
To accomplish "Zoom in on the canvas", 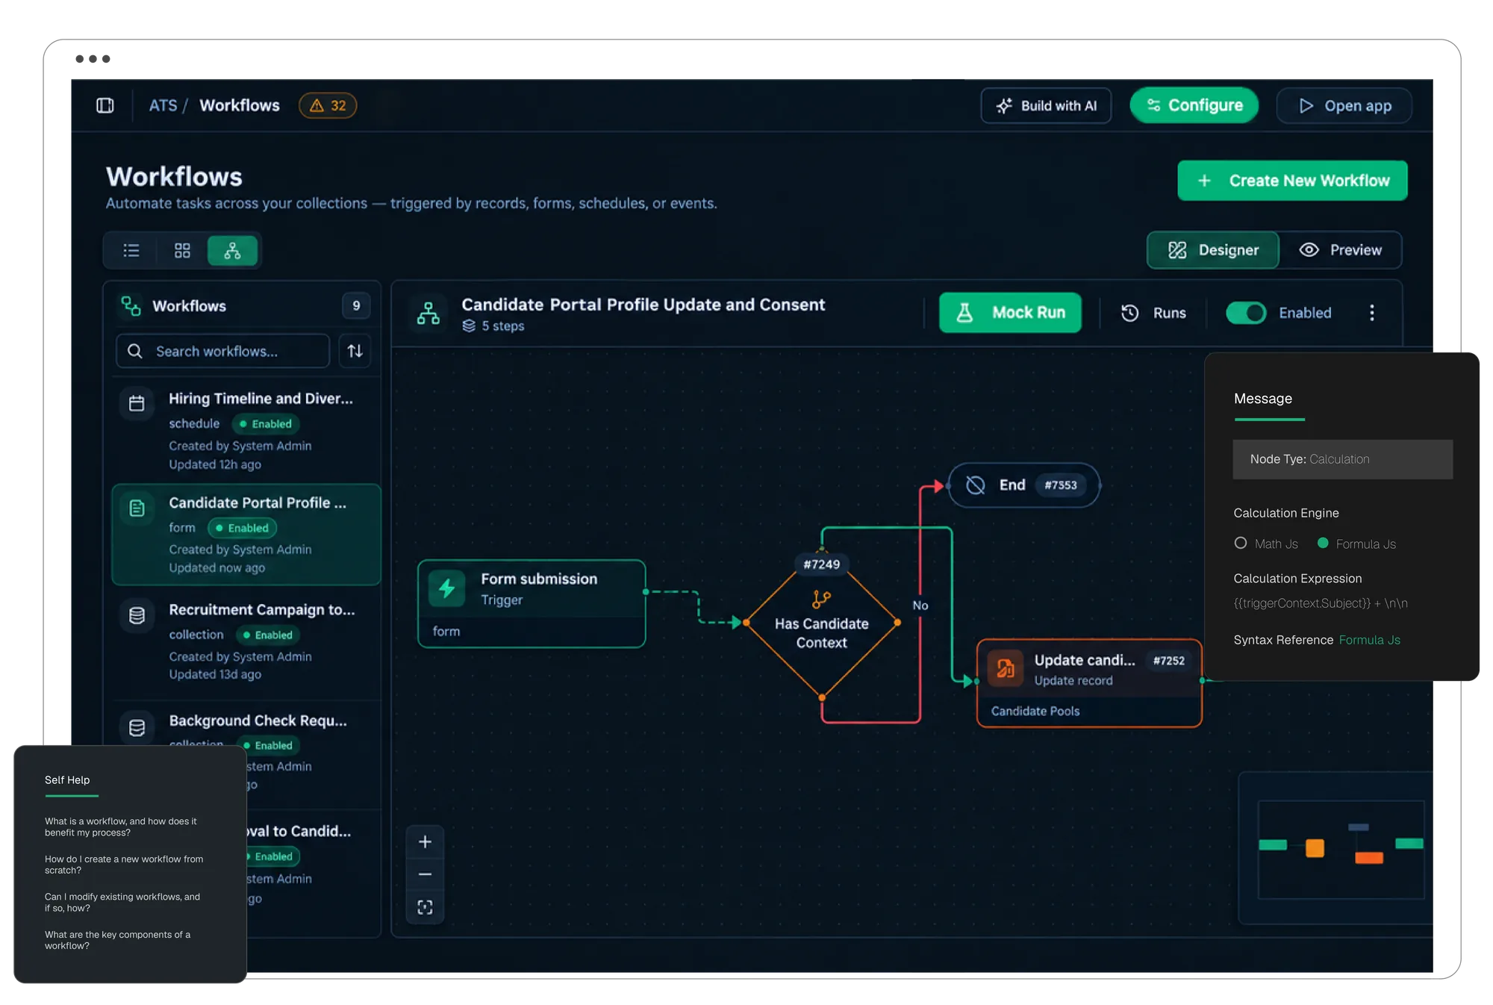I will pyautogui.click(x=425, y=842).
